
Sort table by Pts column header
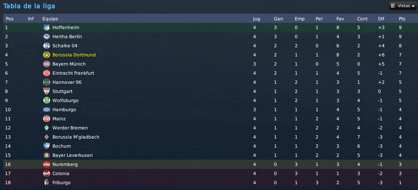coord(402,19)
